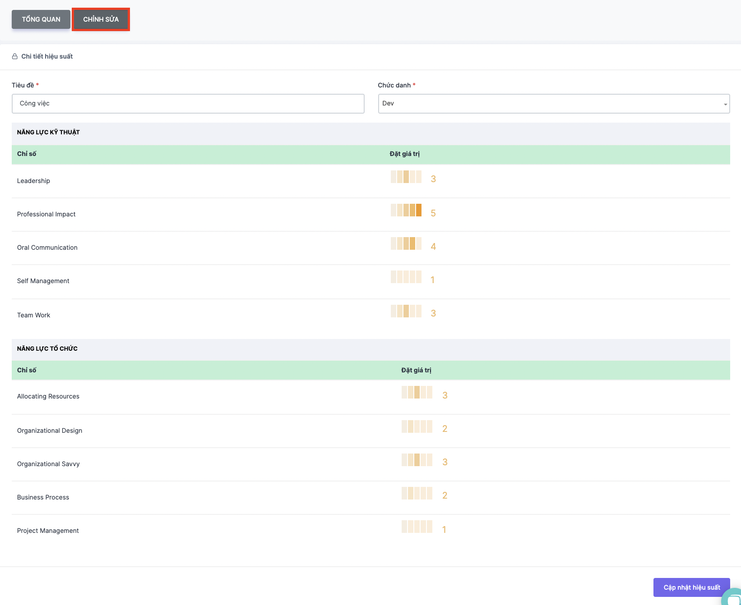Adjust the Professional Impact rating bar

(406, 210)
